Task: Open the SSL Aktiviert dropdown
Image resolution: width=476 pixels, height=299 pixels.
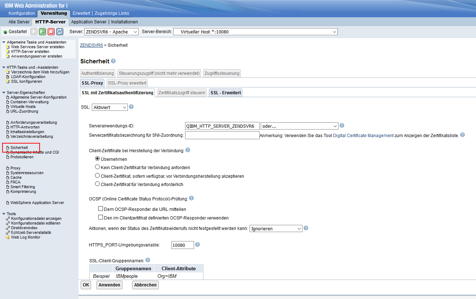Action: pos(110,107)
